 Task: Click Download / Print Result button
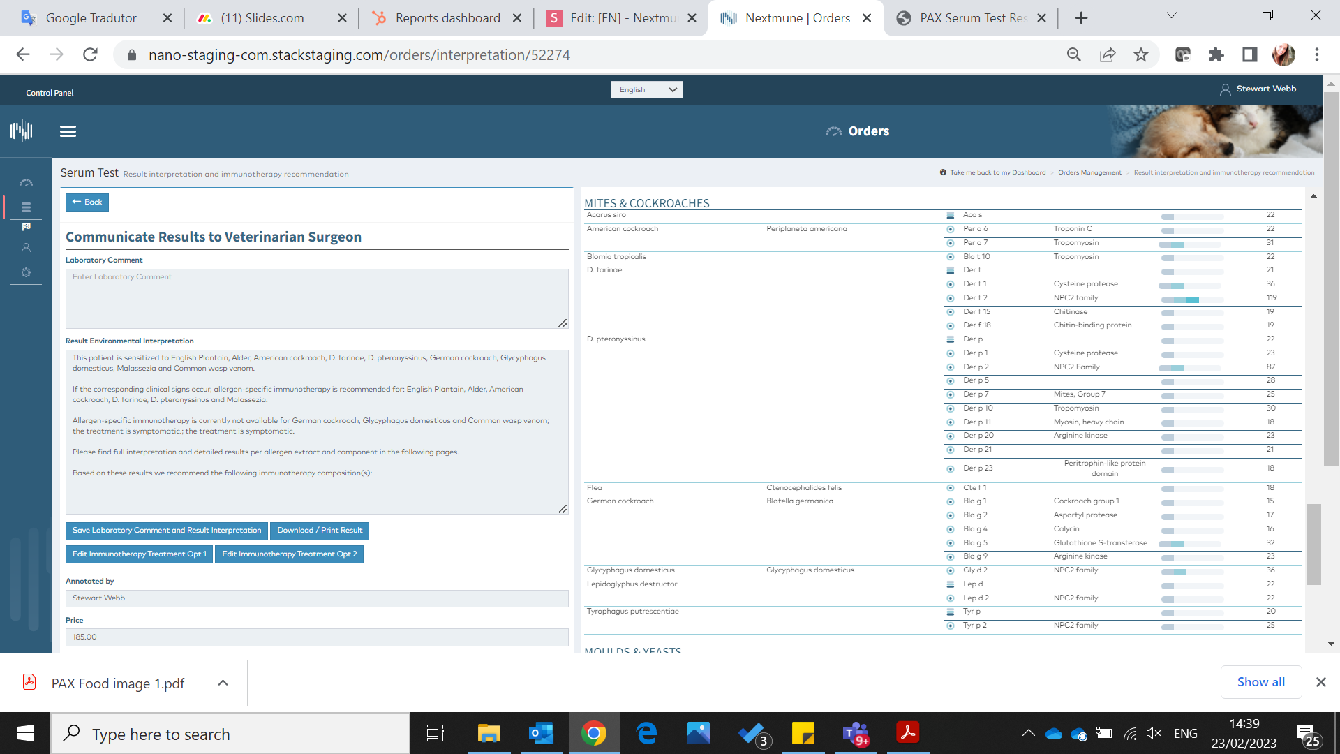point(320,531)
